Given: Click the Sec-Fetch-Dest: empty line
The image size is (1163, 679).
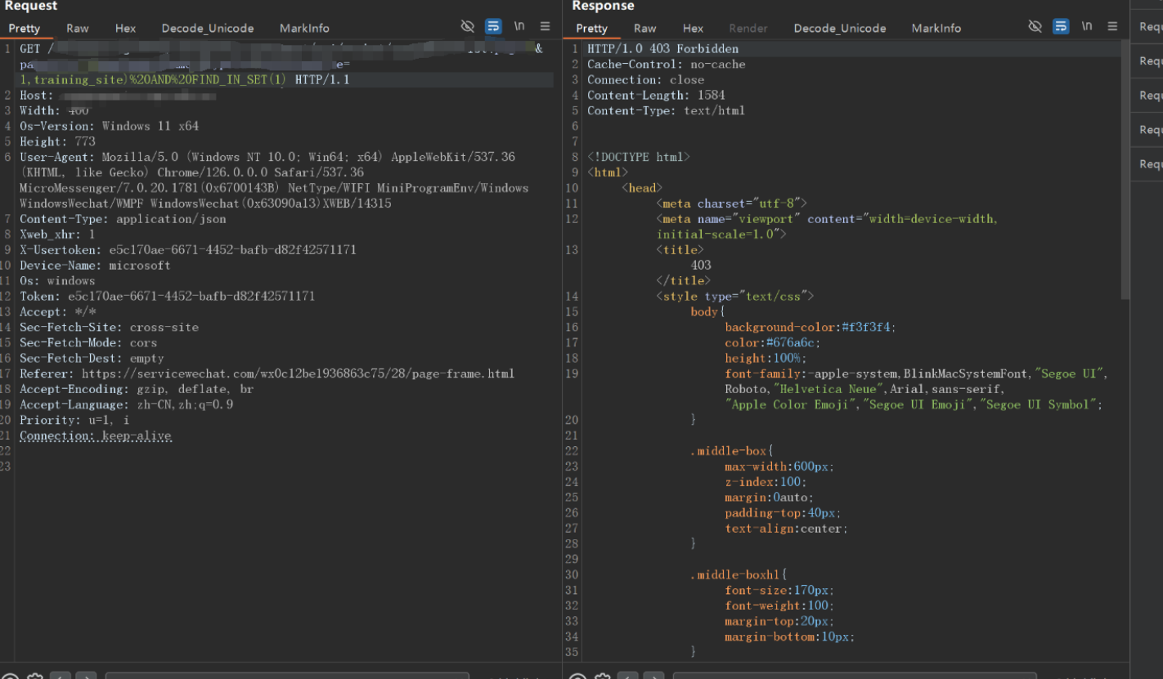Looking at the screenshot, I should [x=92, y=359].
